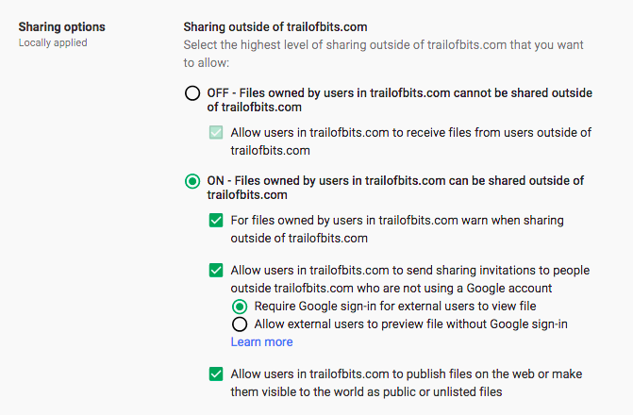This screenshot has height=415, width=633.
Task: Choose Require Google sign-in radio button
Action: 240,307
